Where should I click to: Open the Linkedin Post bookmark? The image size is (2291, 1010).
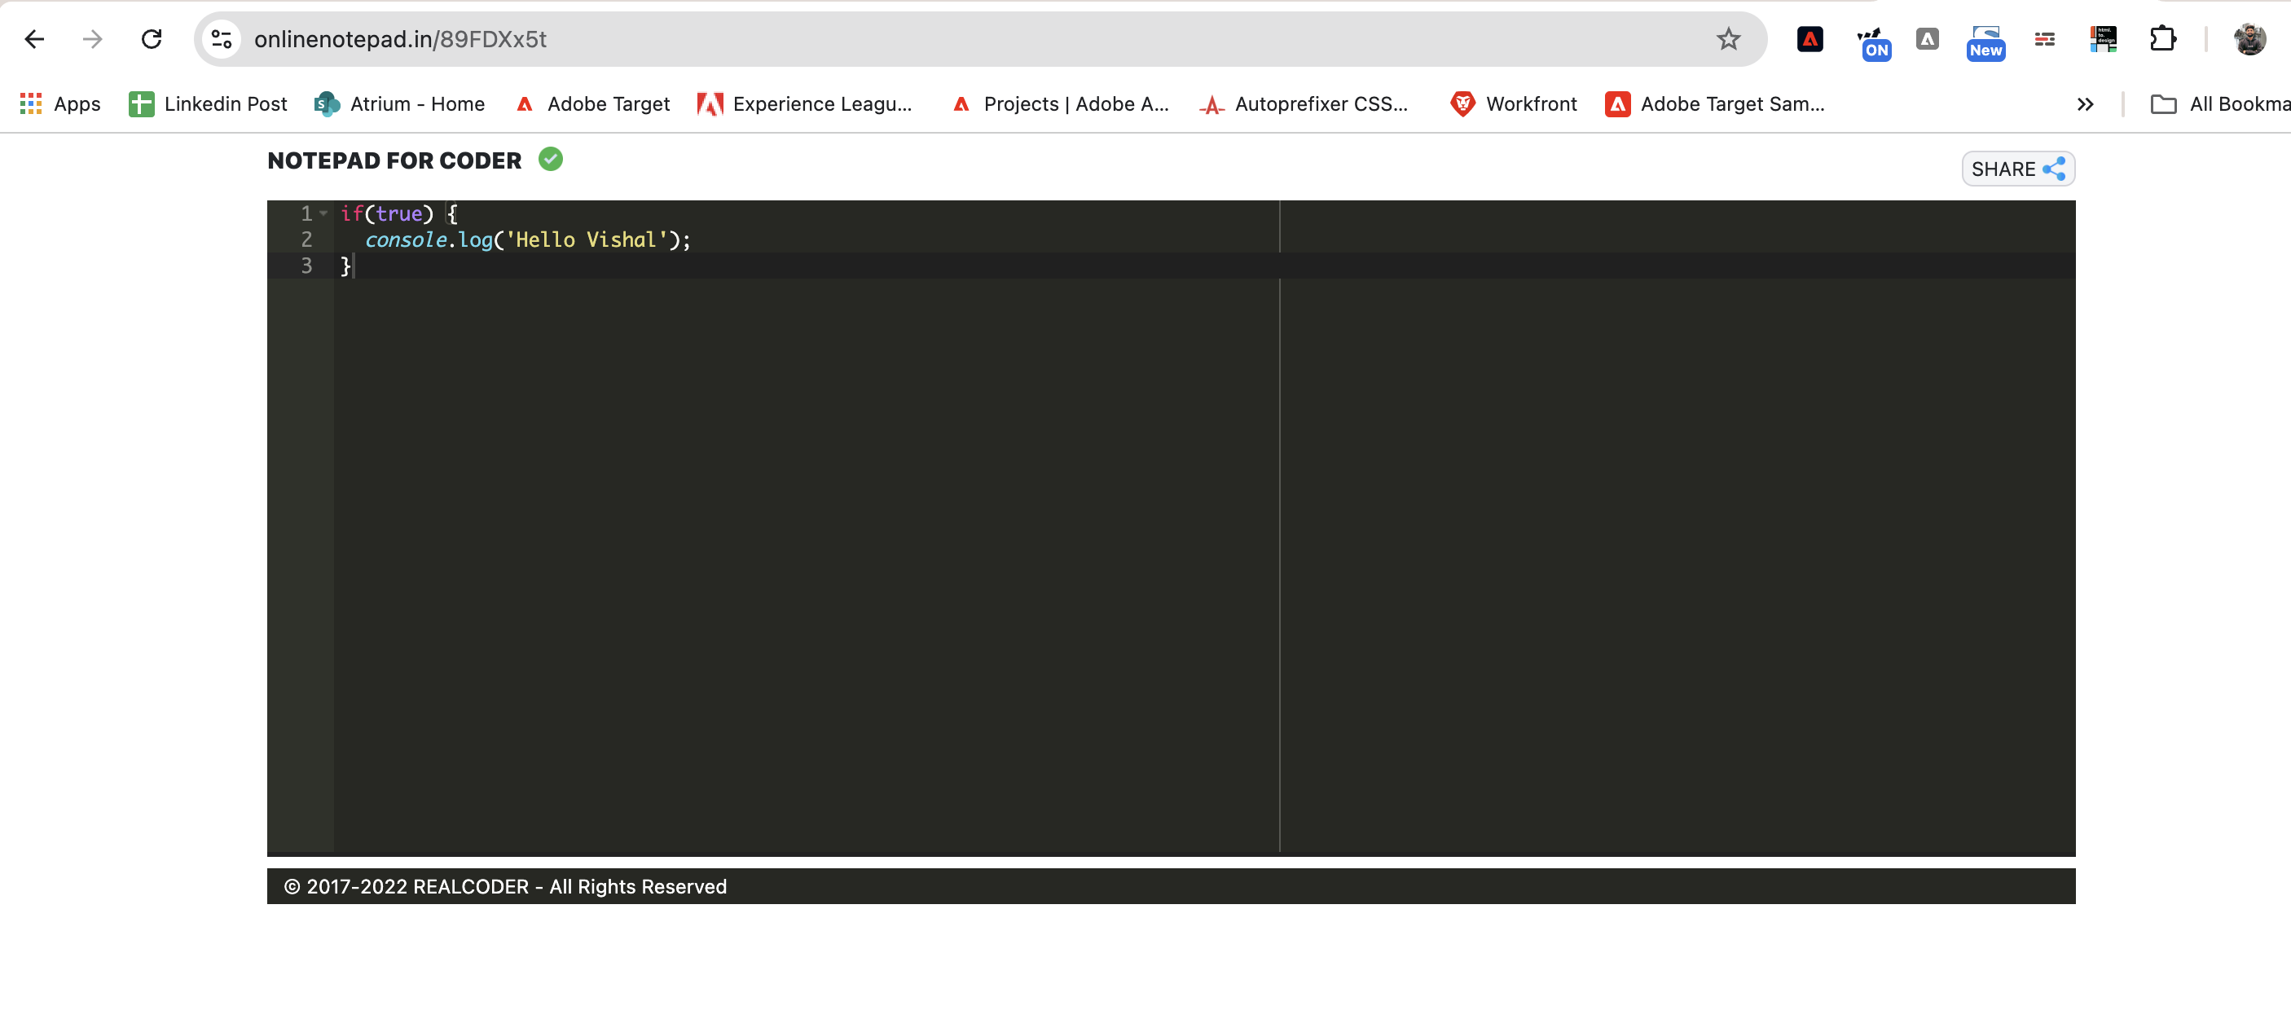pos(208,104)
